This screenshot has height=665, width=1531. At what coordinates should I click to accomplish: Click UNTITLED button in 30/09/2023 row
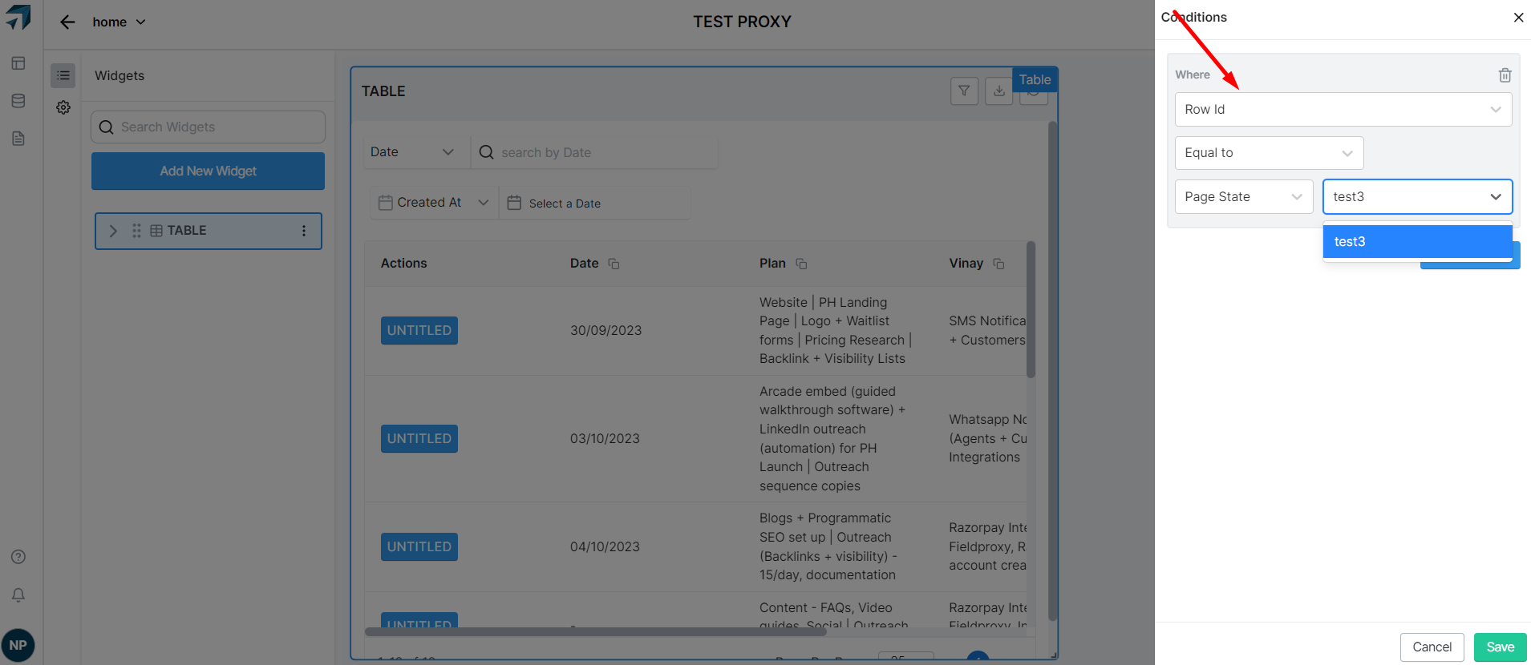419,331
